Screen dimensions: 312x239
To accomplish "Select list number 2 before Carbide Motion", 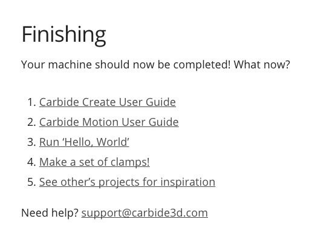I will [x=32, y=122].
